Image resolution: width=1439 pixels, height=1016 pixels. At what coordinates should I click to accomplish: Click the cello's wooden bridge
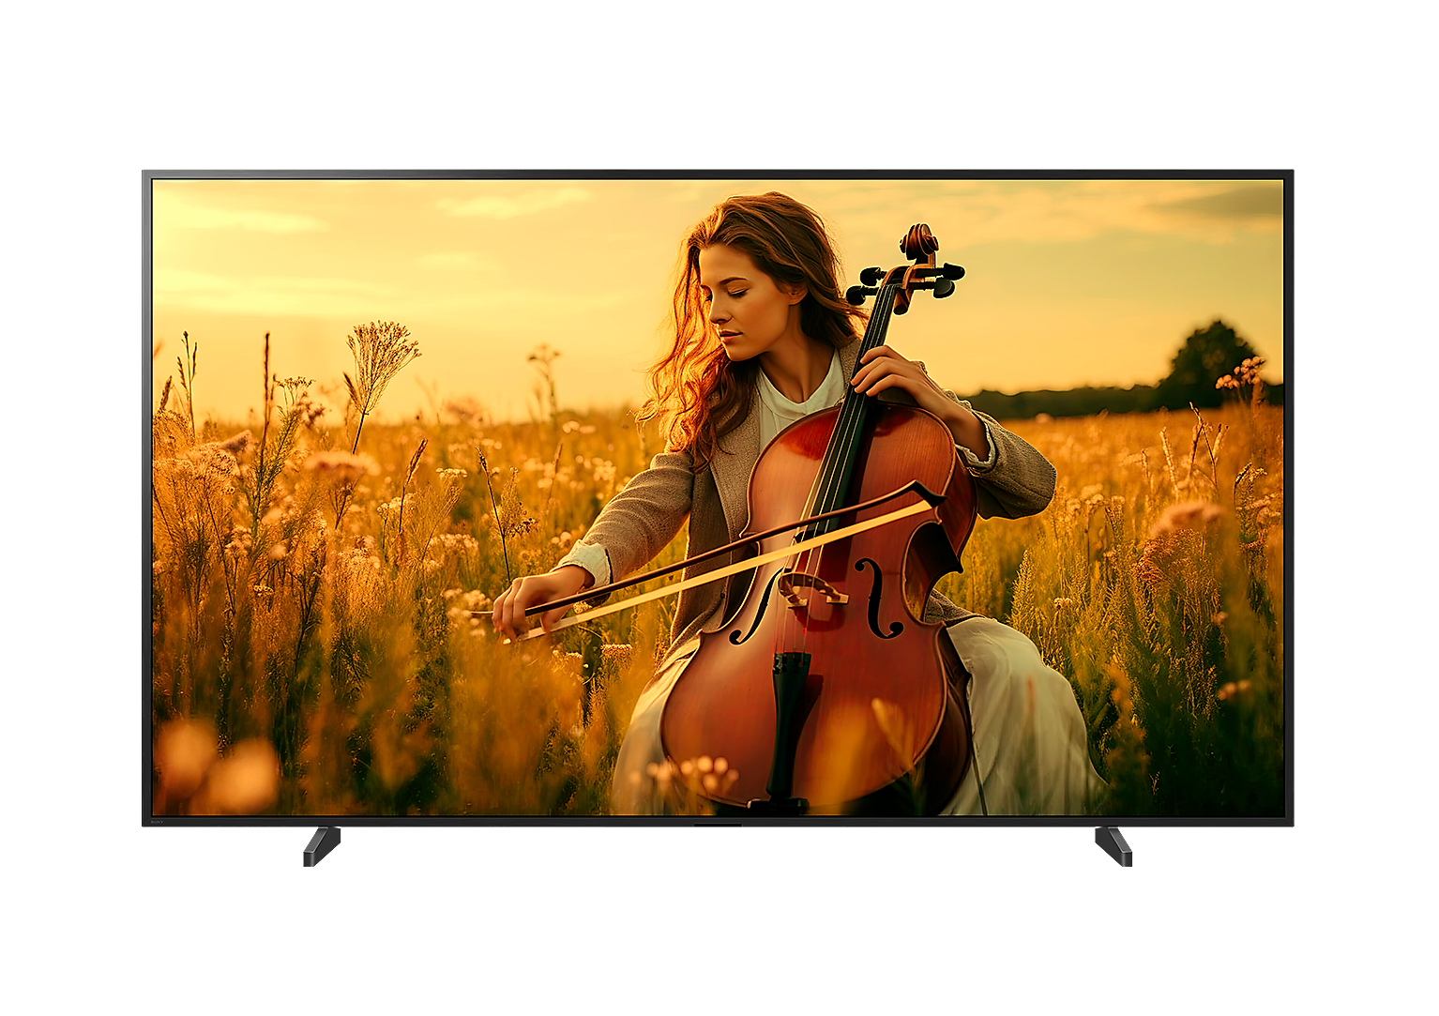click(811, 589)
